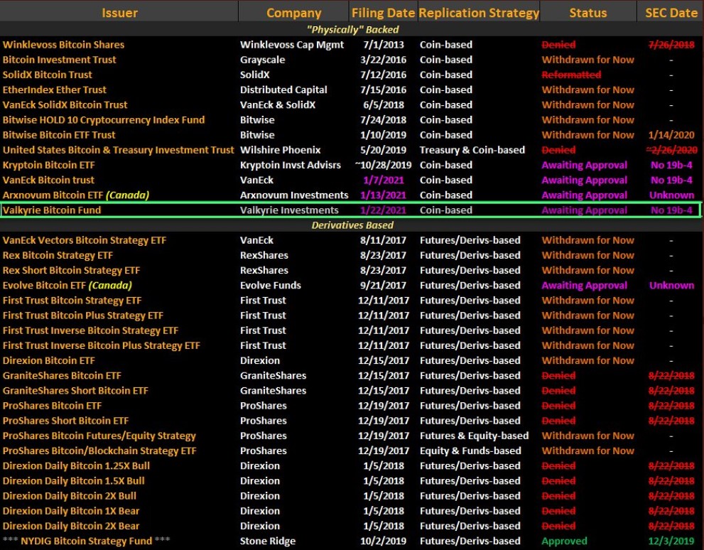Screen dimensions: 704x550
Task: Click the 1/14/2020 SEC Date for Bitwise
Action: click(671, 134)
